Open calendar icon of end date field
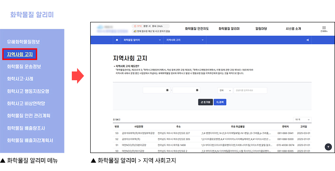The width and height of the screenshot is (335, 171). 197,90
